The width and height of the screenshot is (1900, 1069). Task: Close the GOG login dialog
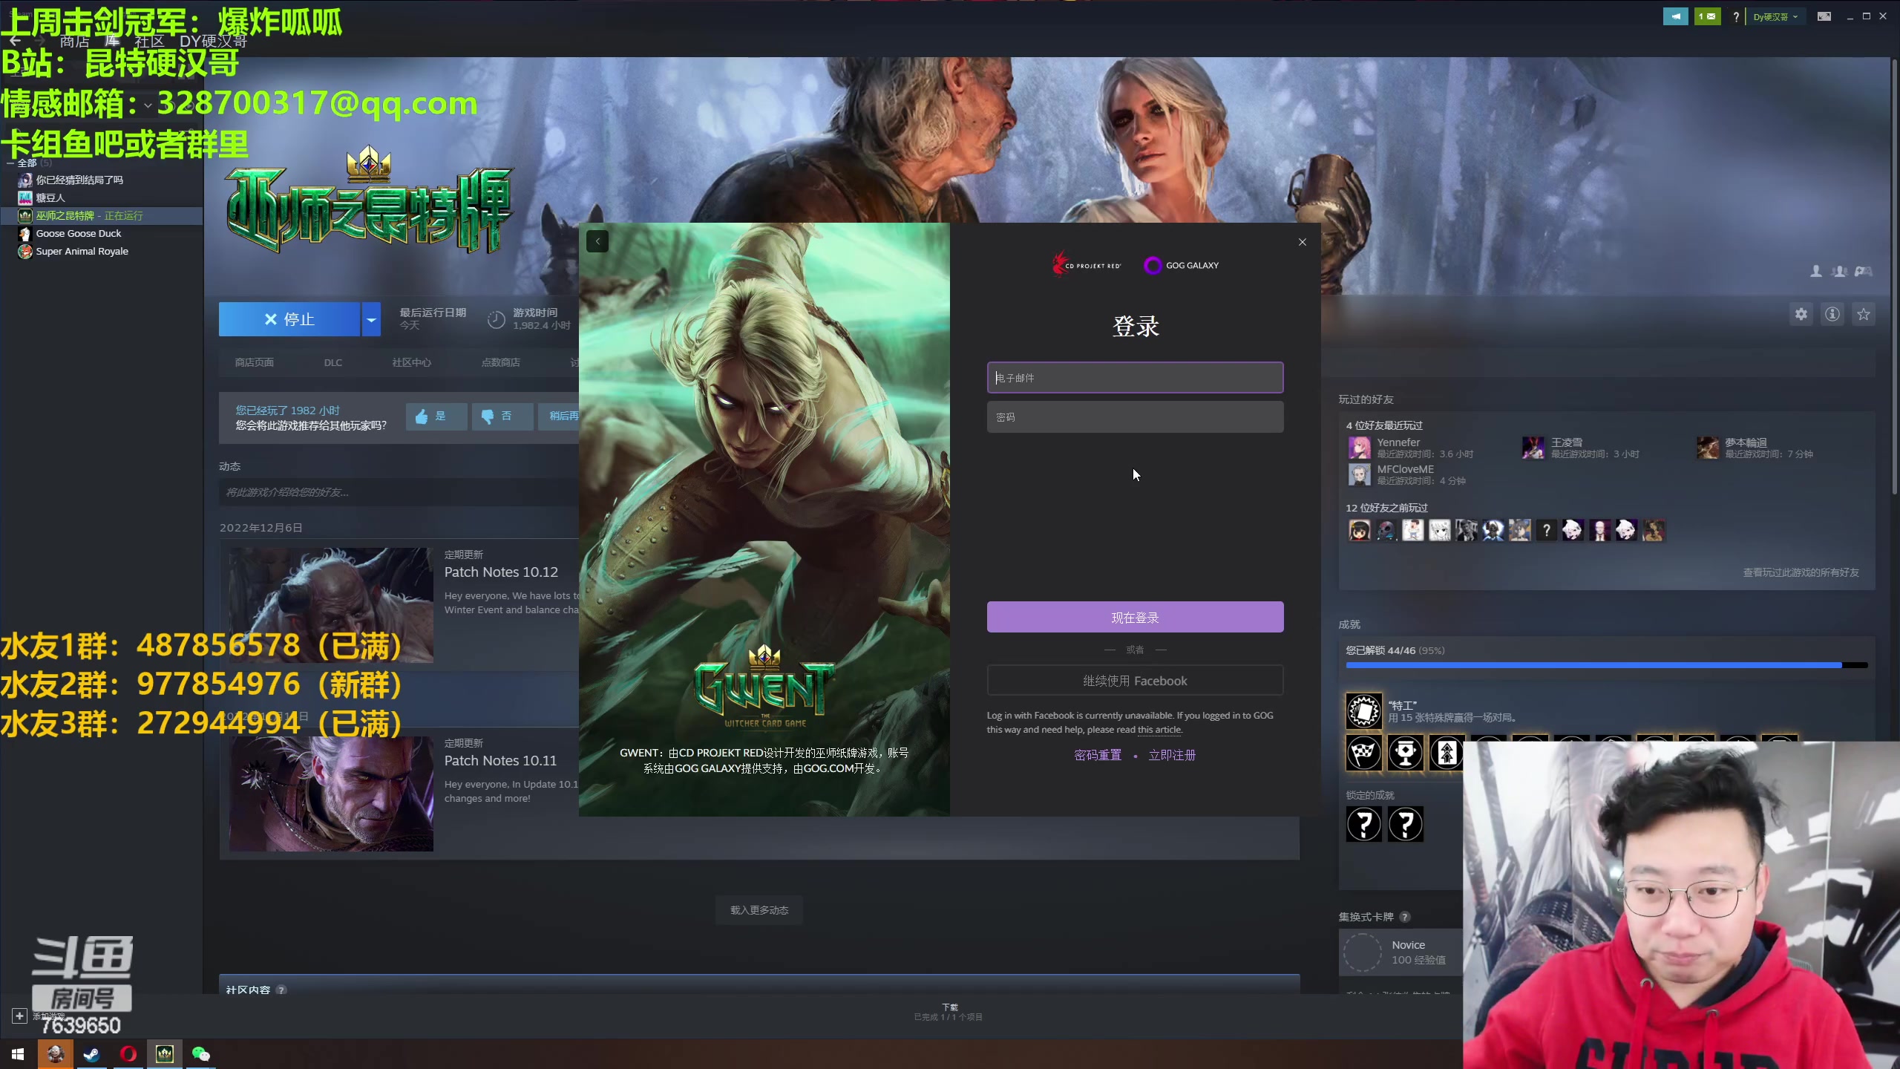point(1302,242)
